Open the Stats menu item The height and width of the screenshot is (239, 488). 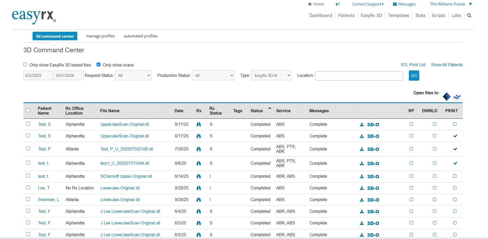(421, 16)
